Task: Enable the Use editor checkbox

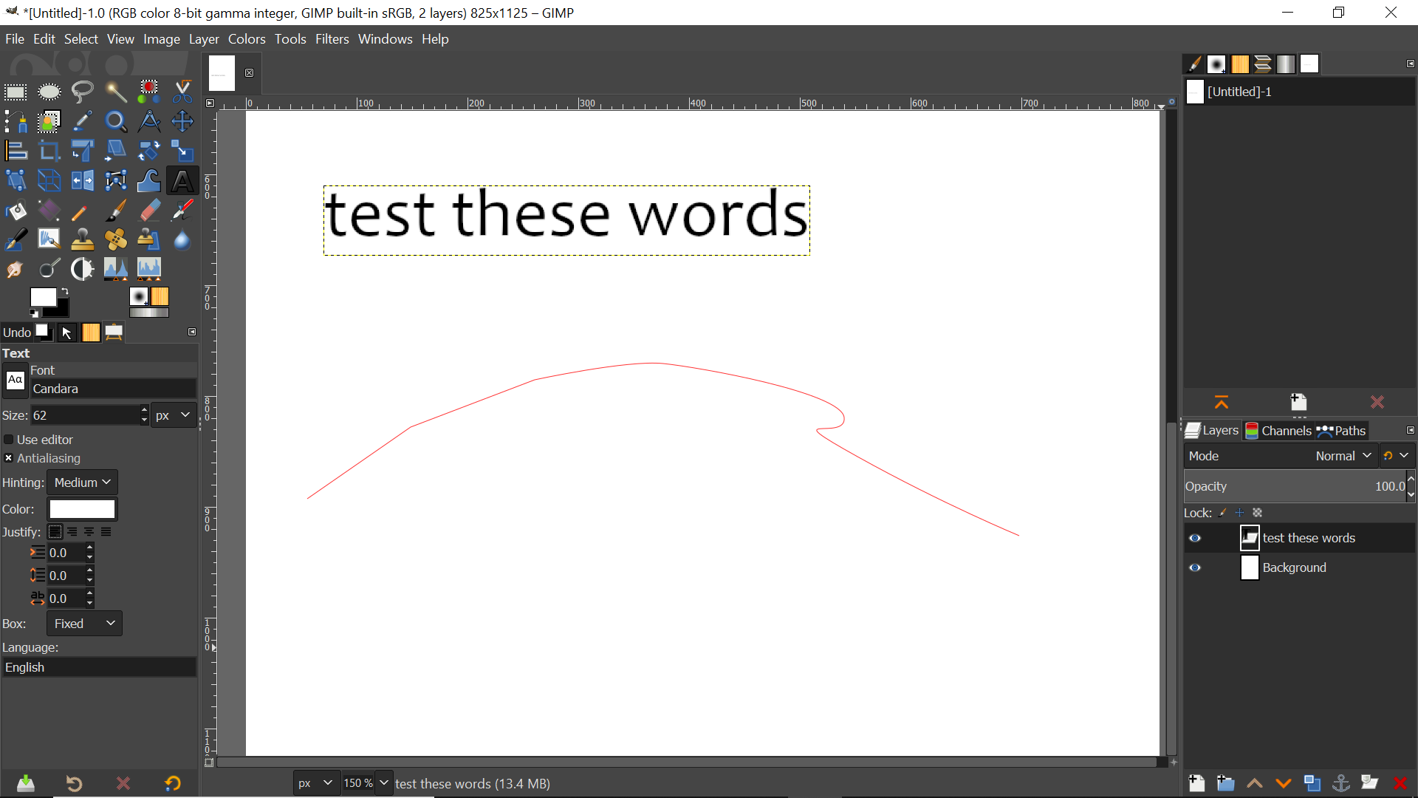Action: tap(9, 440)
